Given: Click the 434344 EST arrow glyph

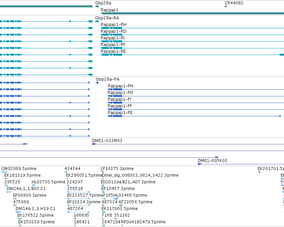Looking at the screenshot, I should coord(66,172).
